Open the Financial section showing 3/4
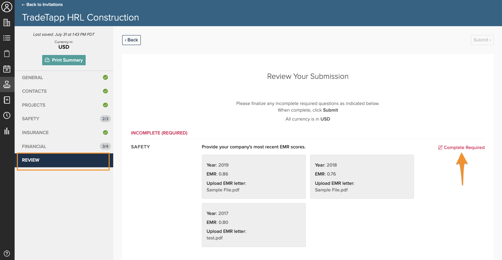This screenshot has width=502, height=260. point(34,146)
